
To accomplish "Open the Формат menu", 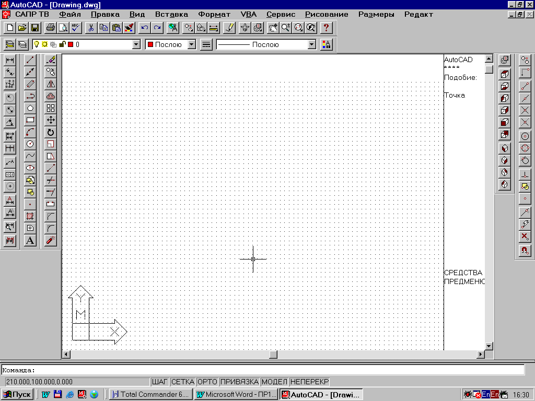I will 214,14.
